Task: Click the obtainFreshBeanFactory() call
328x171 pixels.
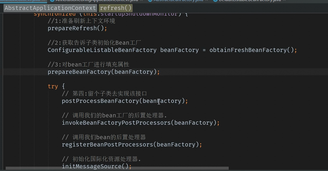Action: (251, 50)
